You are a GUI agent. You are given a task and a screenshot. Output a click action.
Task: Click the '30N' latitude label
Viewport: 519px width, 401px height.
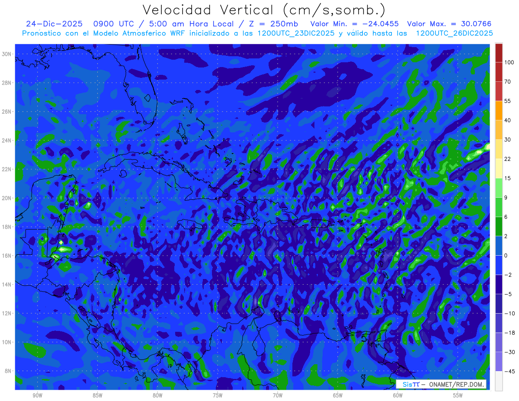tap(7, 54)
